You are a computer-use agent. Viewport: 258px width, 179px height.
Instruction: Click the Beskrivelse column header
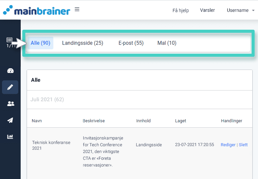click(x=94, y=121)
